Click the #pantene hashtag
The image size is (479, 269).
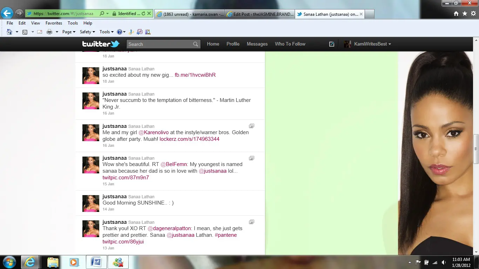coord(225,235)
